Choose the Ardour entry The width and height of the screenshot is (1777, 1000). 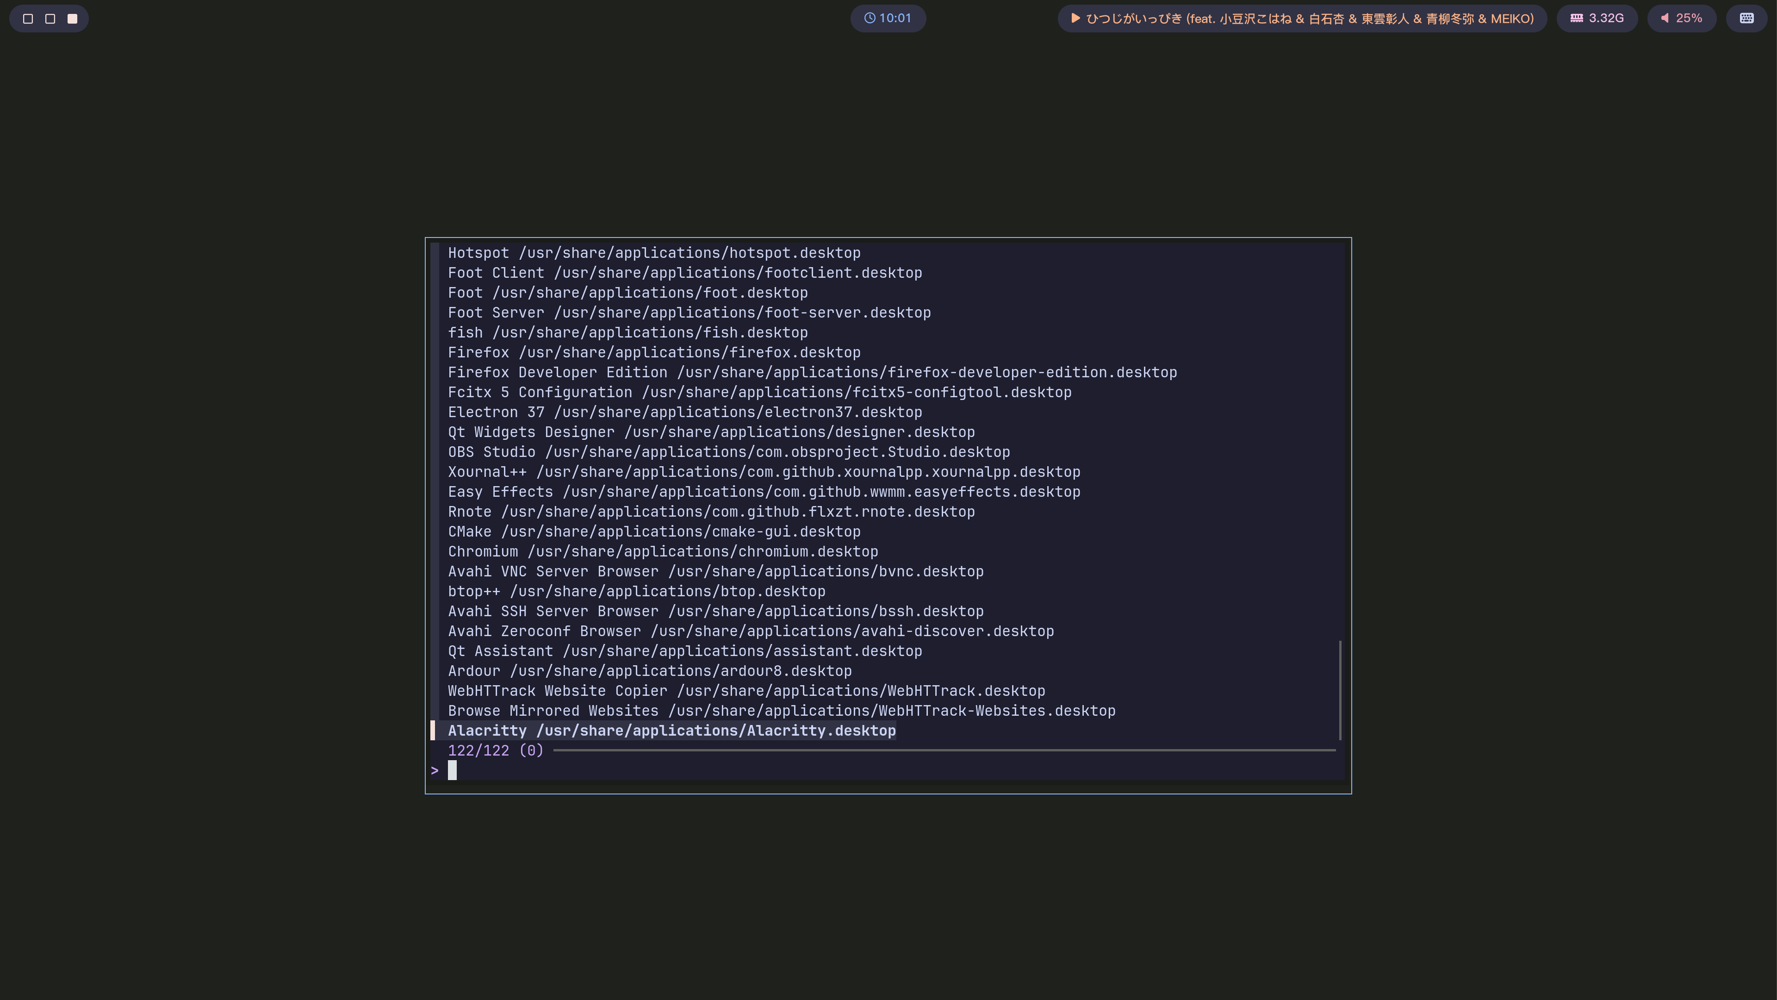pyautogui.click(x=650, y=671)
